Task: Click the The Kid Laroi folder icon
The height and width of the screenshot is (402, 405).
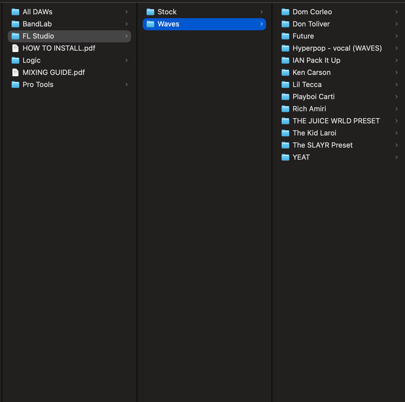Action: click(285, 133)
